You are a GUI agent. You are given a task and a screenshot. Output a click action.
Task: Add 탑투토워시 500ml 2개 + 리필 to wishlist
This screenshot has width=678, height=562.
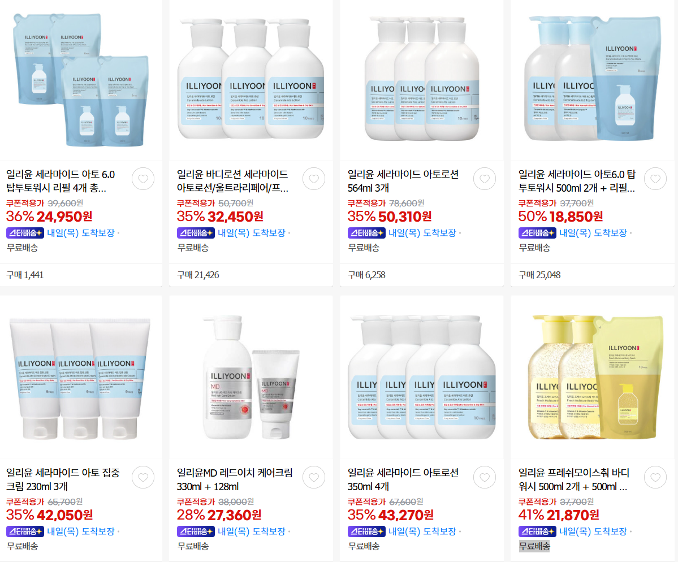tap(655, 179)
